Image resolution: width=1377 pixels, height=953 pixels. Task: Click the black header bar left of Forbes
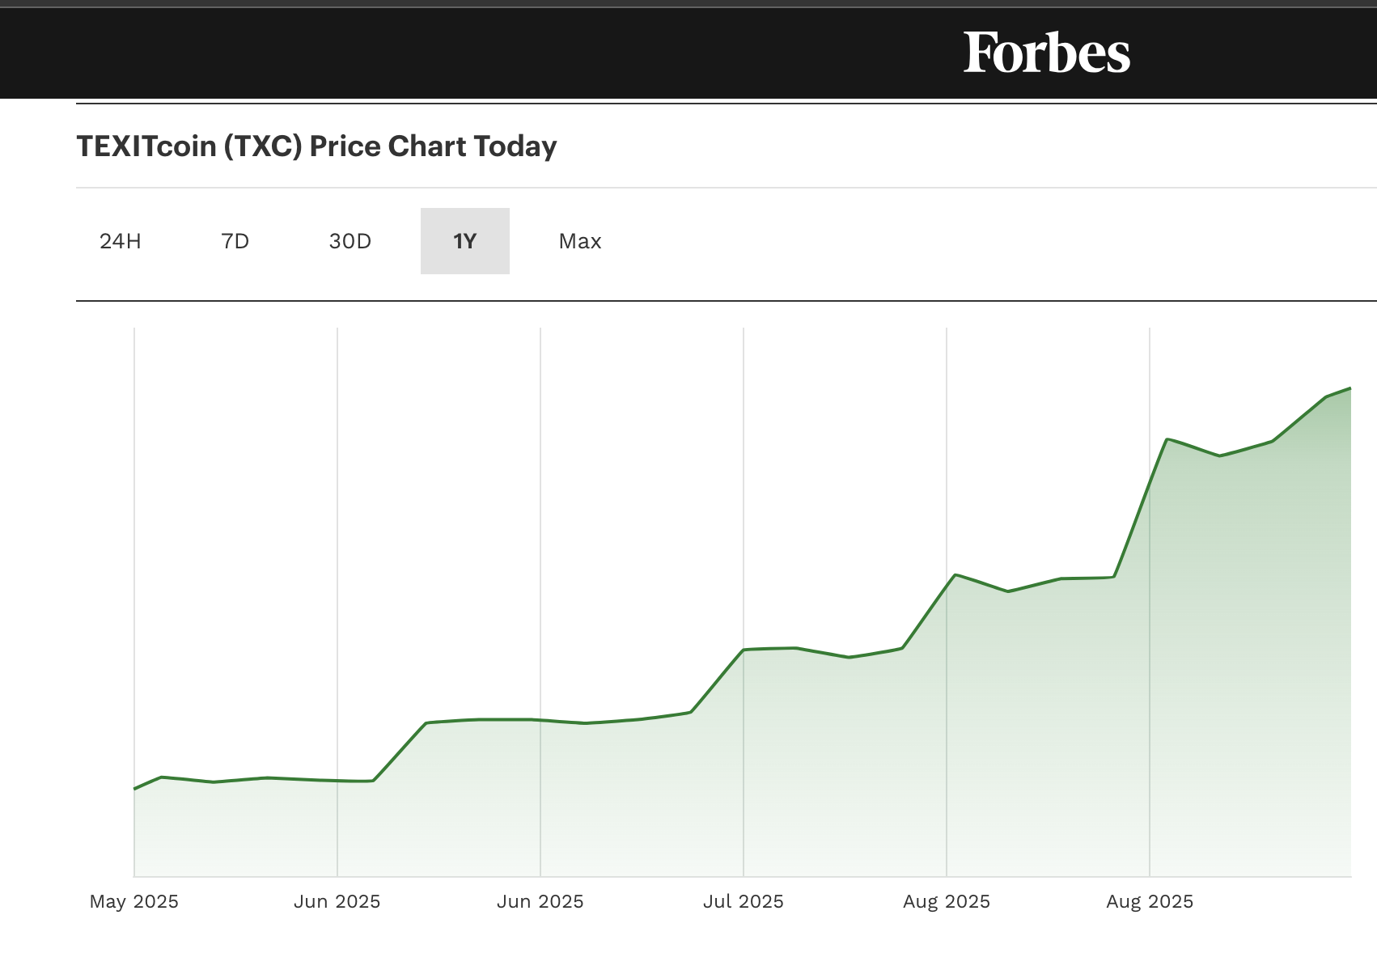click(485, 53)
